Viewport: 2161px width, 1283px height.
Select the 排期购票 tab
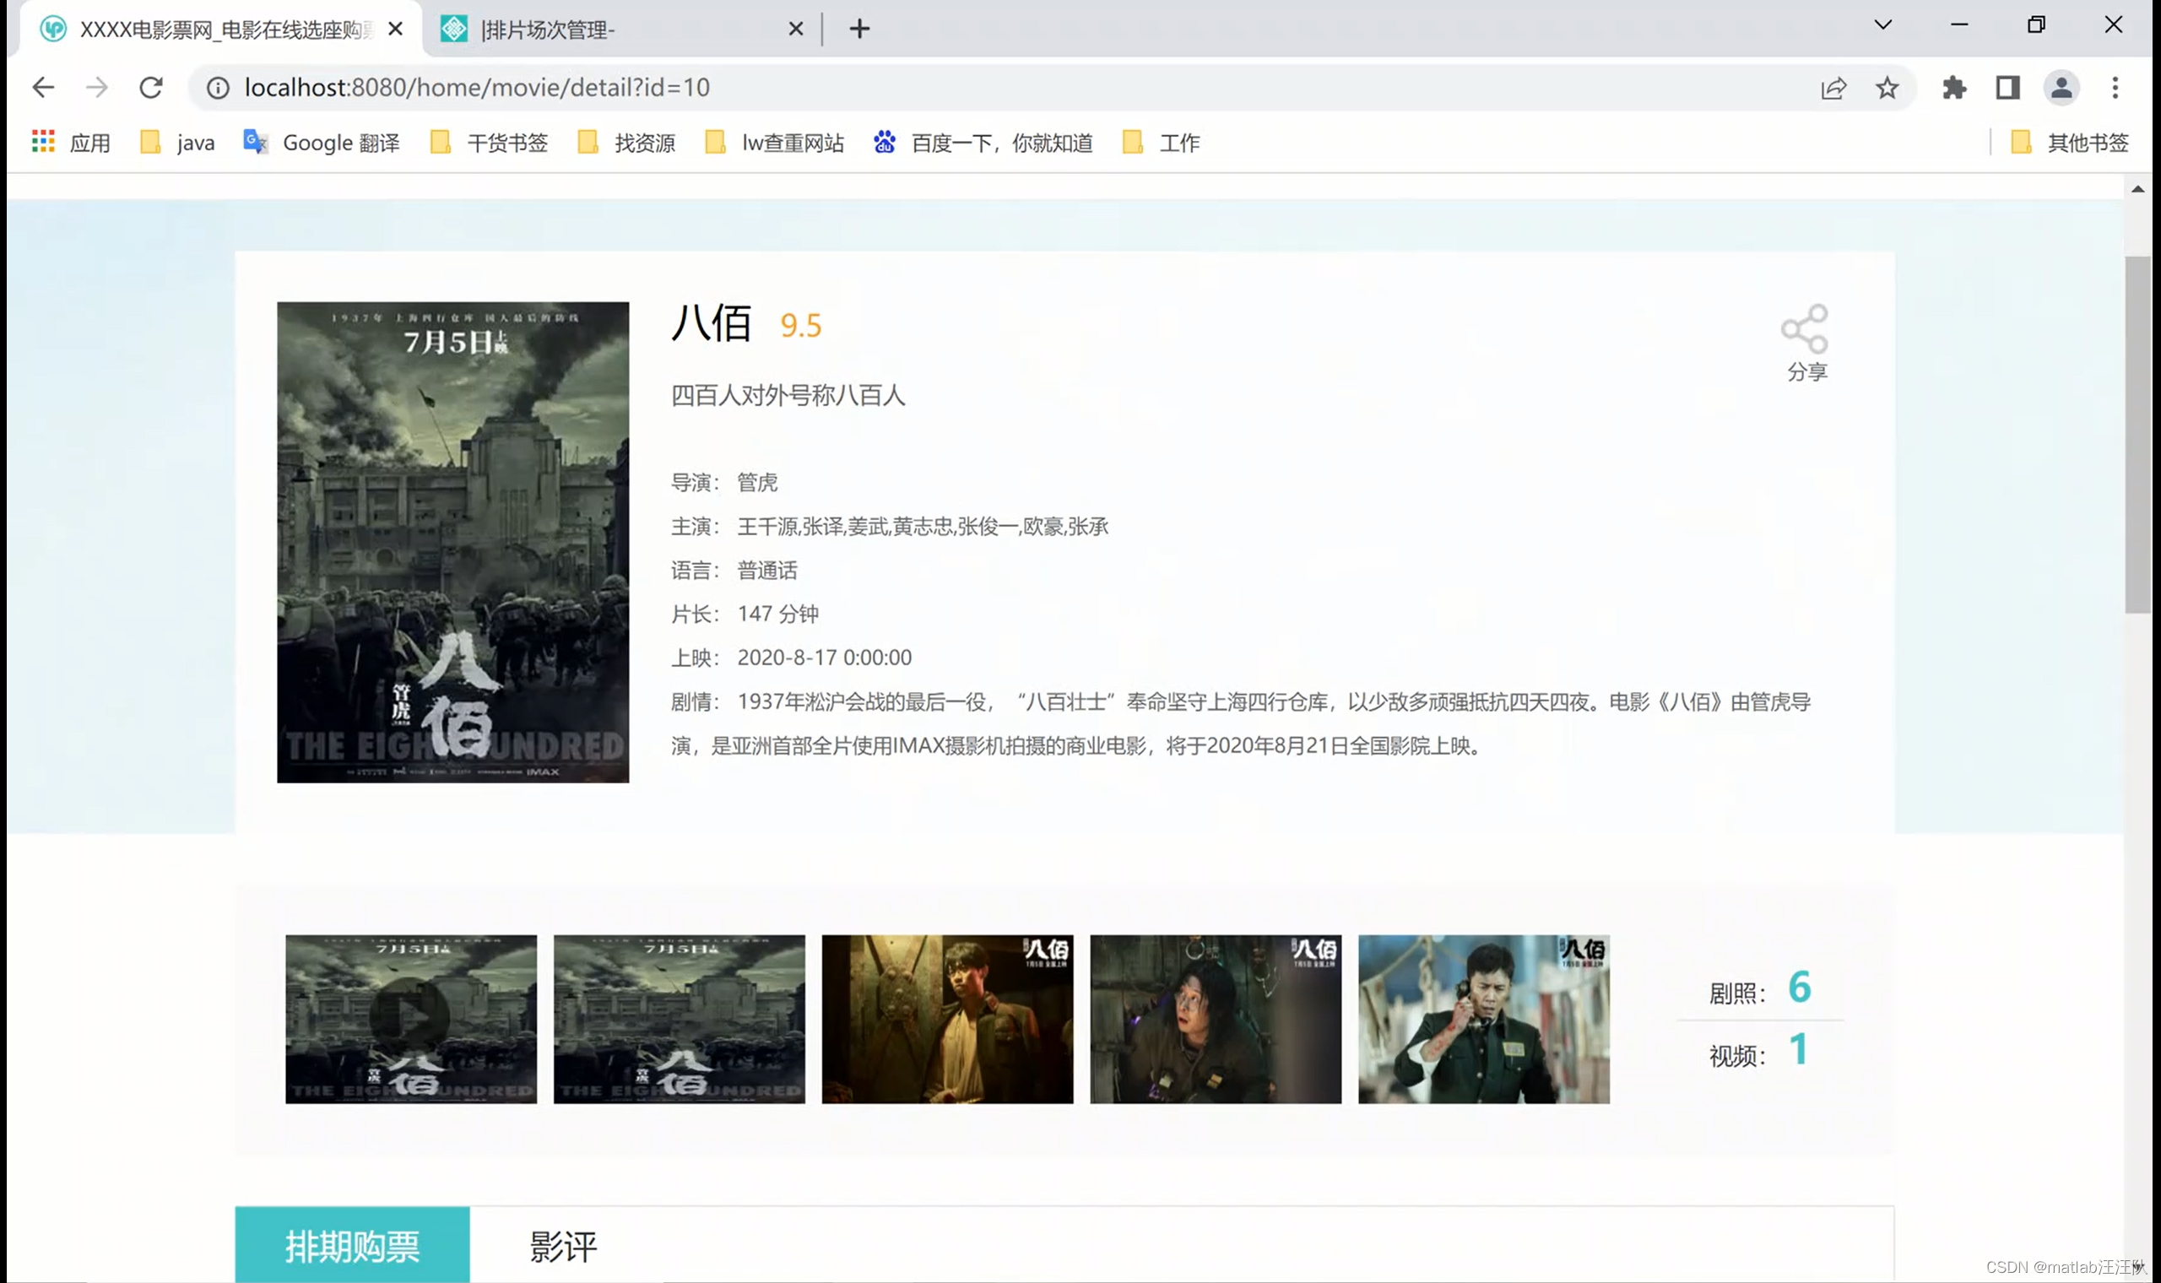coord(352,1246)
